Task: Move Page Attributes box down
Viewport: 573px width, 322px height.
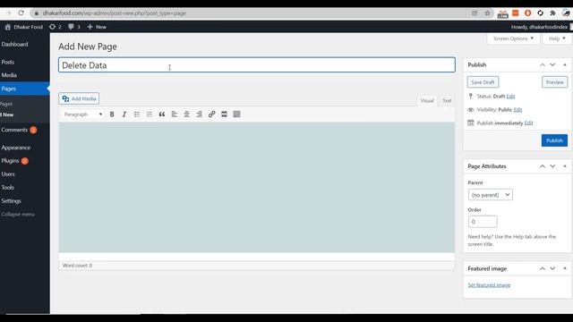Action: (552, 166)
